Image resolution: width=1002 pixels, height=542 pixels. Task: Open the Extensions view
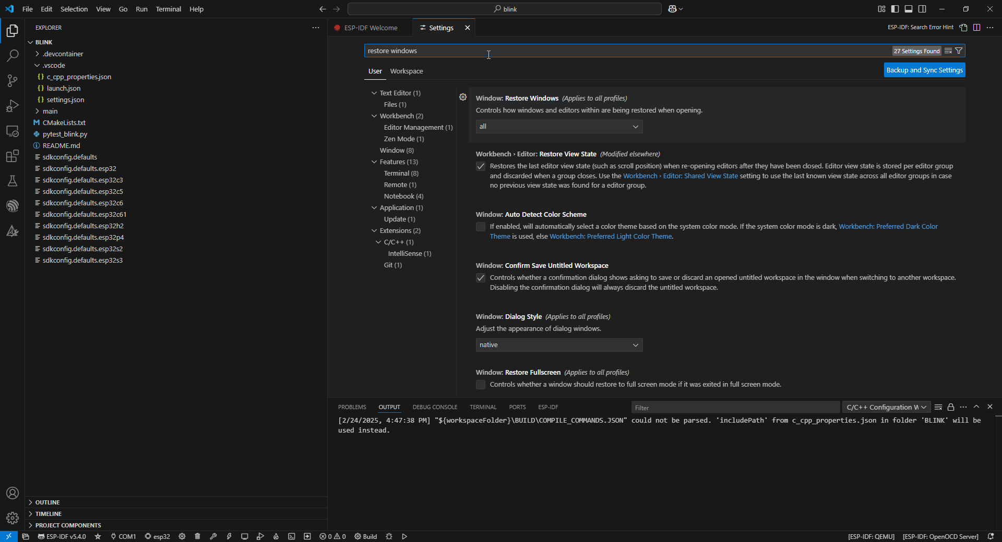[13, 156]
